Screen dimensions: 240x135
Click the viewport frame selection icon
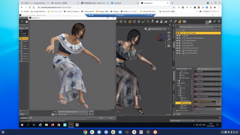[x=169, y=43]
